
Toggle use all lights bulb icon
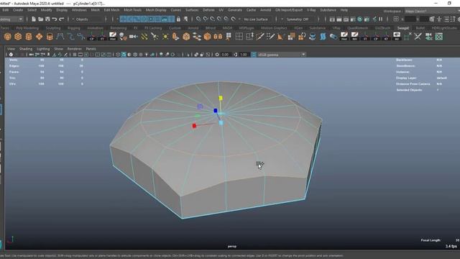(x=147, y=55)
